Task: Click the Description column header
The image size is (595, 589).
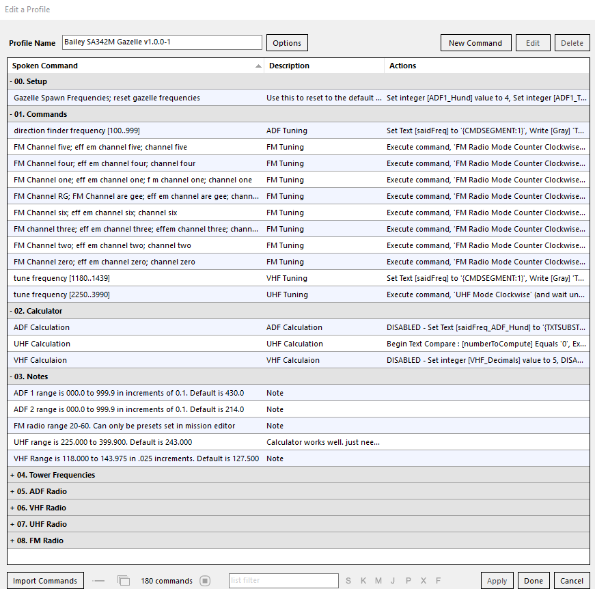Action: (289, 66)
